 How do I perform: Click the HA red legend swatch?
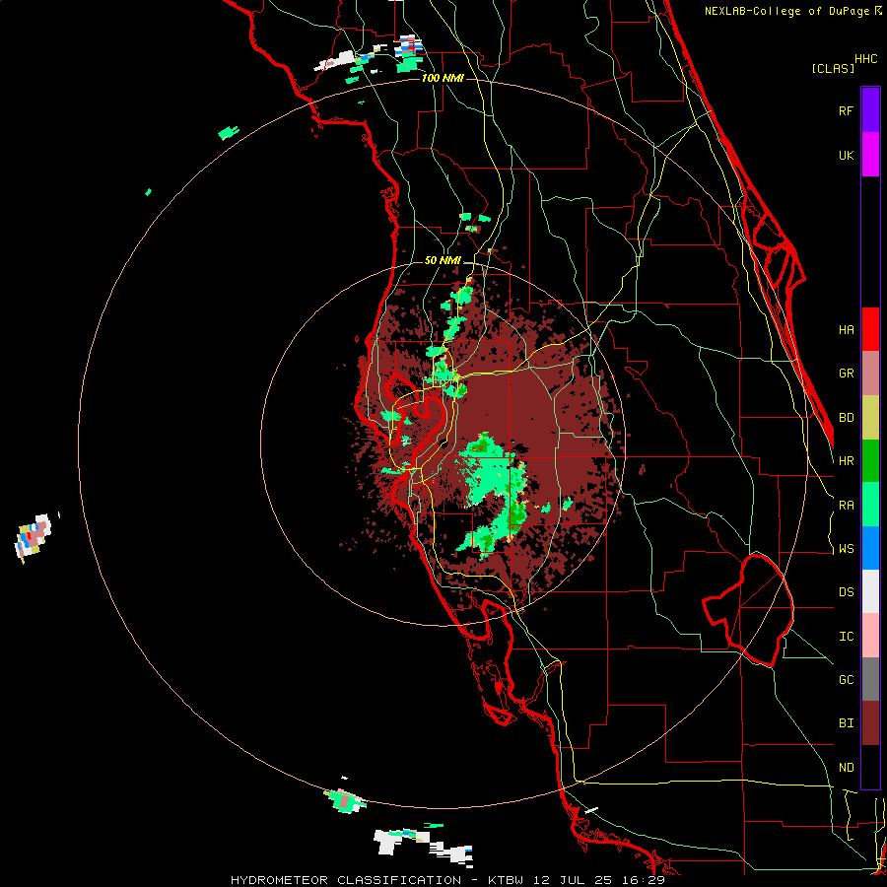(x=870, y=329)
